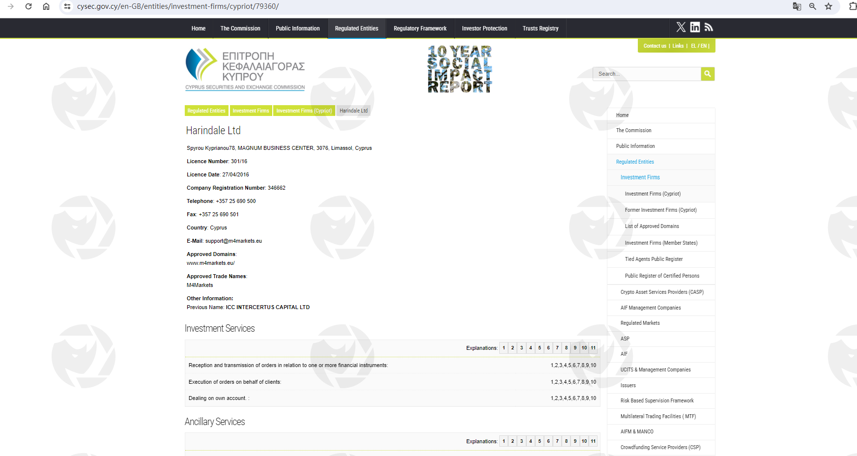Open the LinkedIn social icon

(695, 28)
